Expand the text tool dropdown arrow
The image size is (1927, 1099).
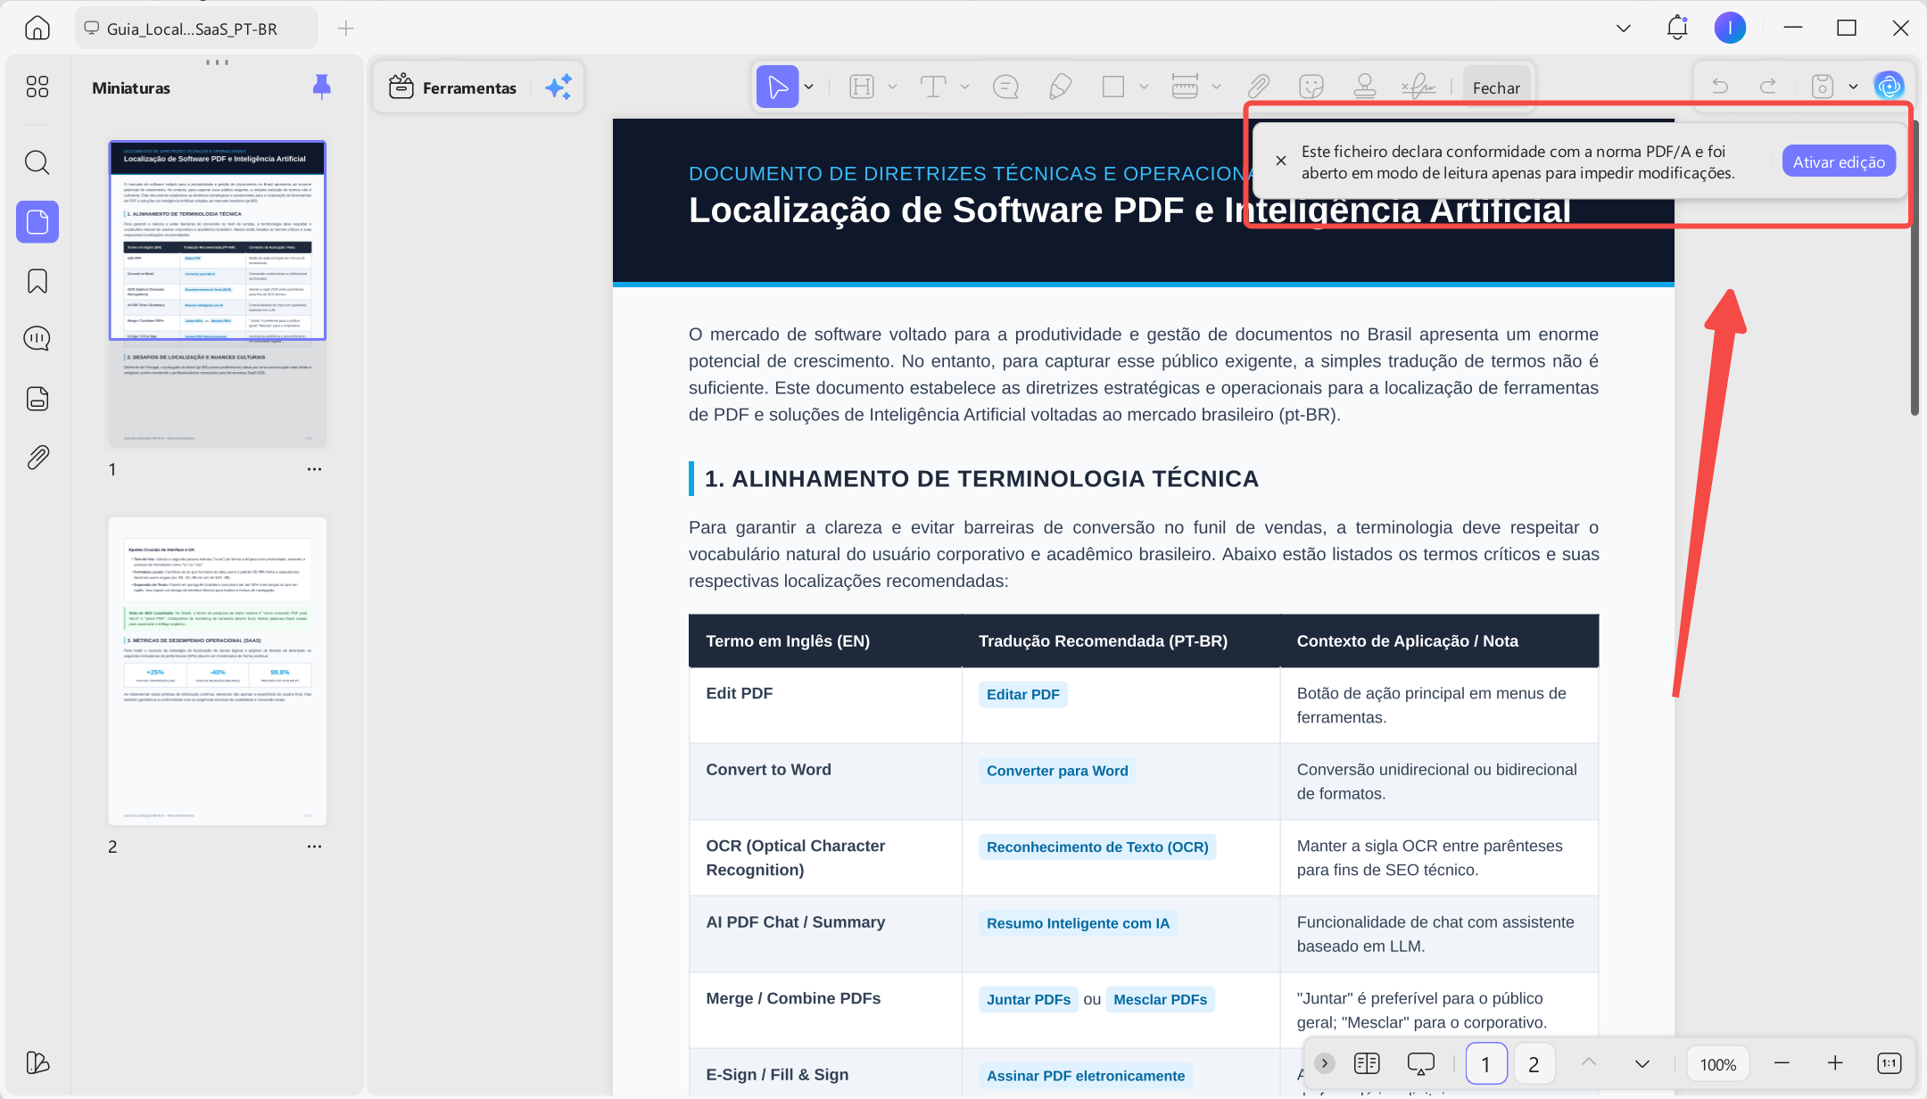pyautogui.click(x=964, y=87)
